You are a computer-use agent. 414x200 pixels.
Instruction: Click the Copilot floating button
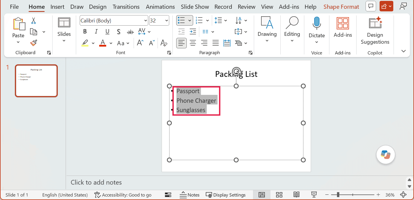[386, 155]
